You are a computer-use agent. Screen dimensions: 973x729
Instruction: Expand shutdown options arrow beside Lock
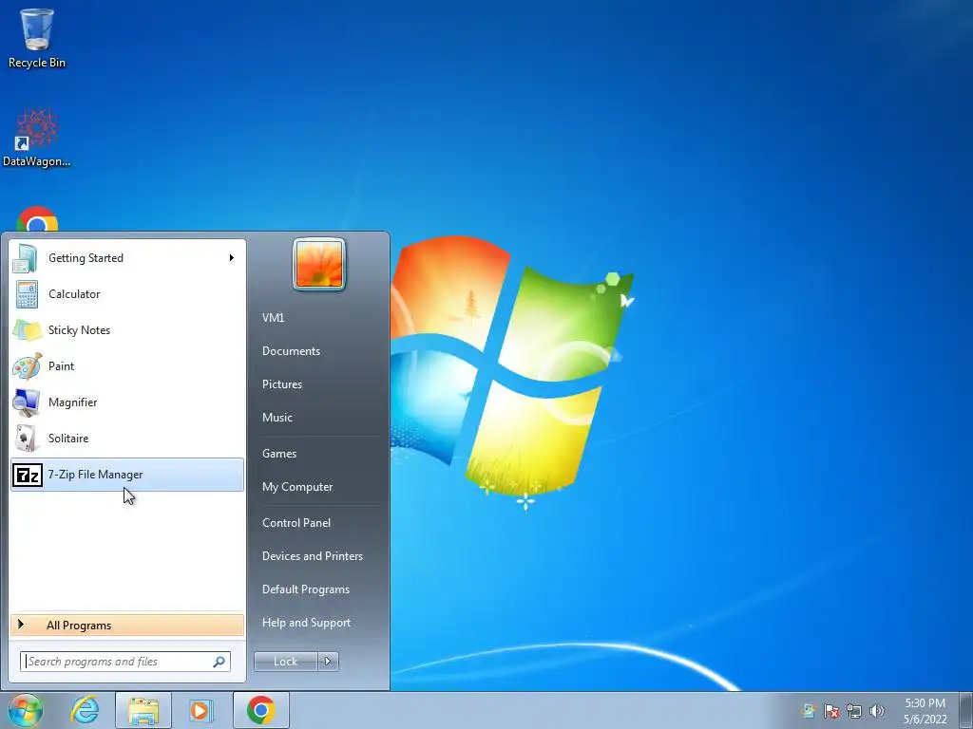coord(328,662)
